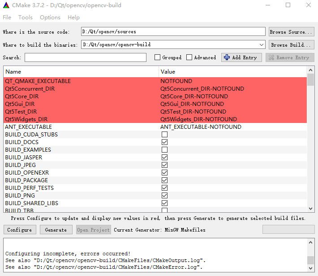Image resolution: width=318 pixels, height=276 pixels.
Task: Select the BUILD_OPENEXR name cell
Action: tap(81, 172)
